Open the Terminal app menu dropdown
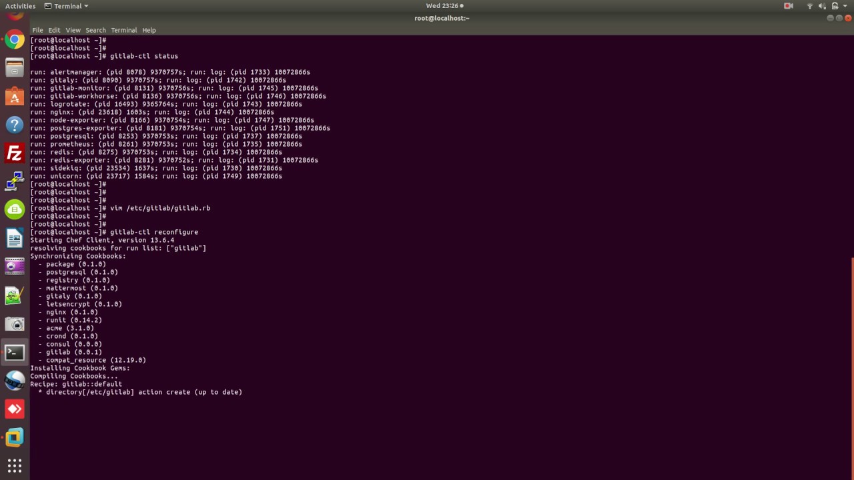 67,6
